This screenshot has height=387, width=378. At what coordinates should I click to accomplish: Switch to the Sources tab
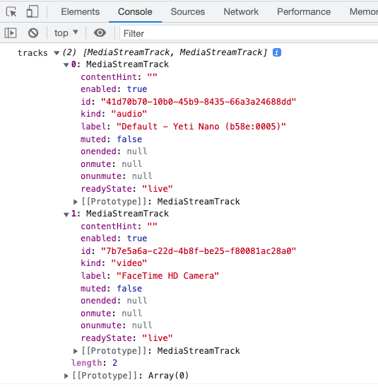[x=188, y=11]
